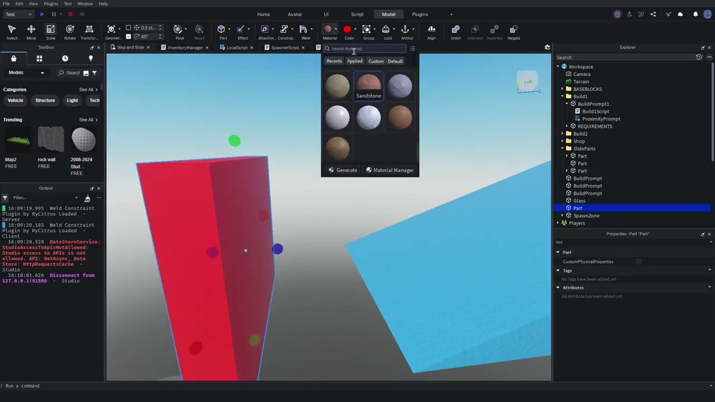Collapse the Build1 folder

(563, 96)
